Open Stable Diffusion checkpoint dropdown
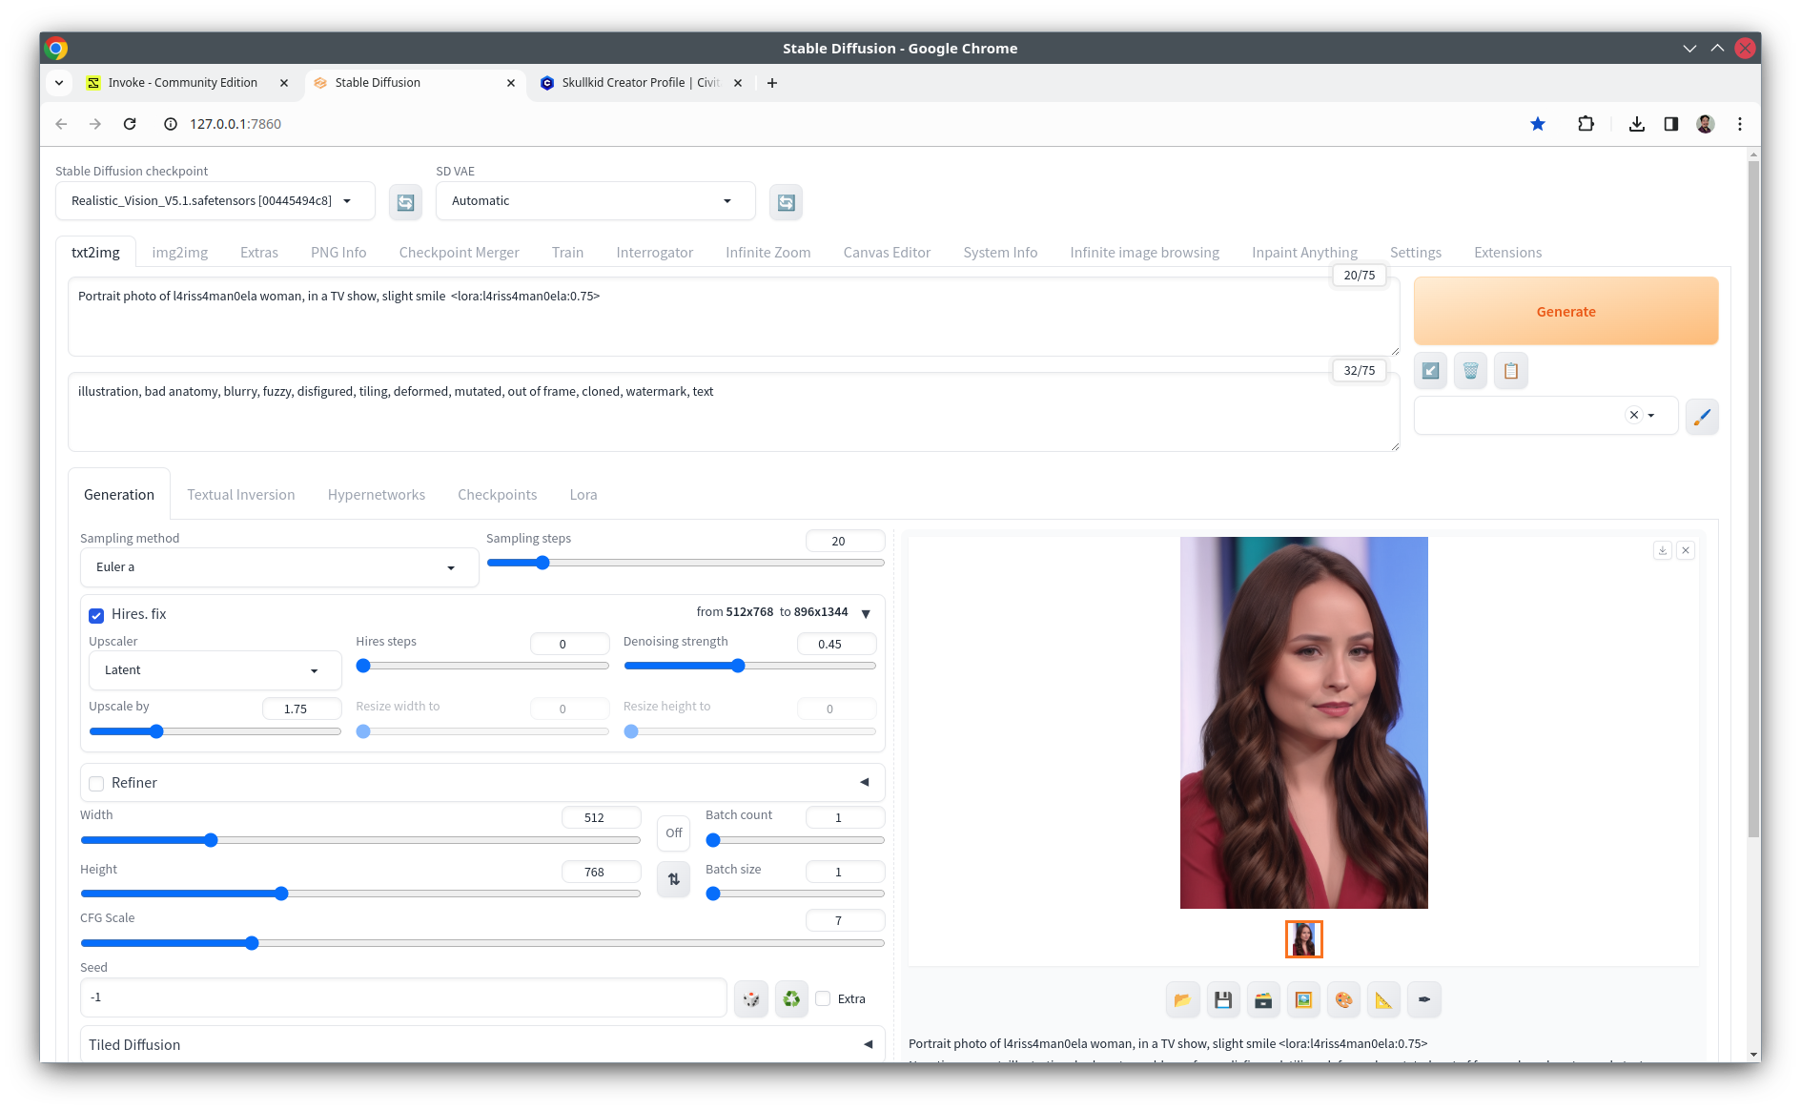 (x=215, y=201)
